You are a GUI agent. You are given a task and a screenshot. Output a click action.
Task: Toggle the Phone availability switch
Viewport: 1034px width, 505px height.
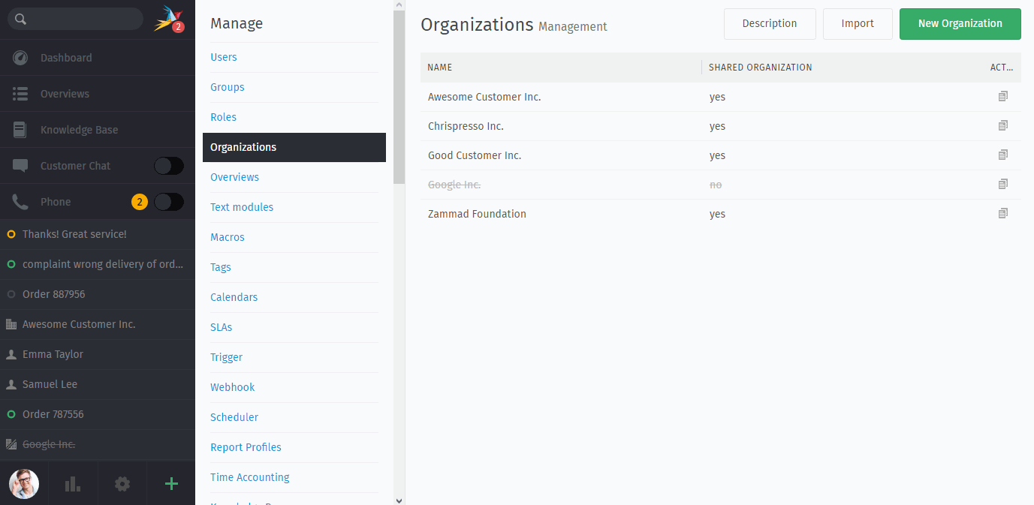click(x=169, y=202)
